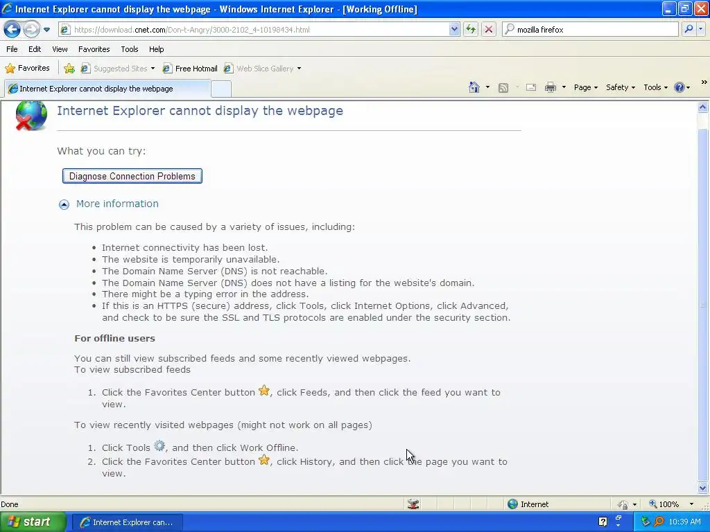Open the Page command bar menu
Viewport: 710px width, 532px height.
(585, 87)
